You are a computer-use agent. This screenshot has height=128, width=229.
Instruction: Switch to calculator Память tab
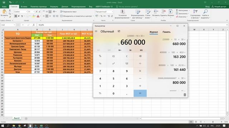(x=166, y=32)
